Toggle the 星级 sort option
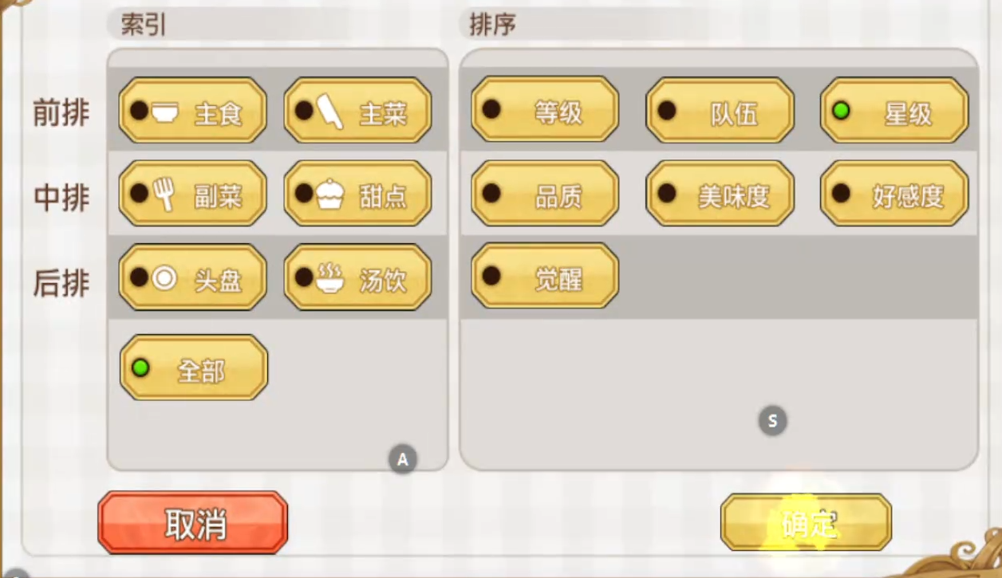Image resolution: width=1002 pixels, height=578 pixels. click(x=894, y=111)
